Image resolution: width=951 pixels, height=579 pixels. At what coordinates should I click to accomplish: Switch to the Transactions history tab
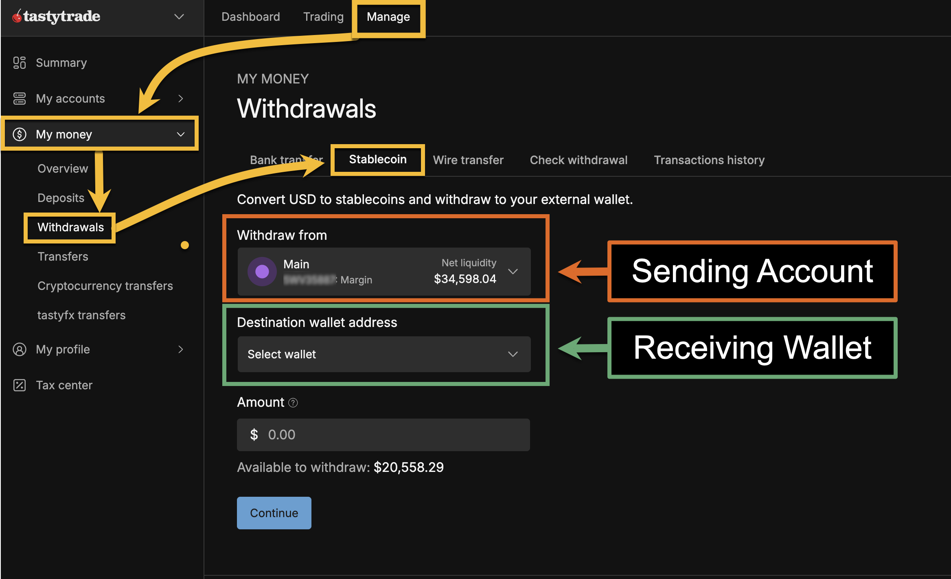click(709, 160)
